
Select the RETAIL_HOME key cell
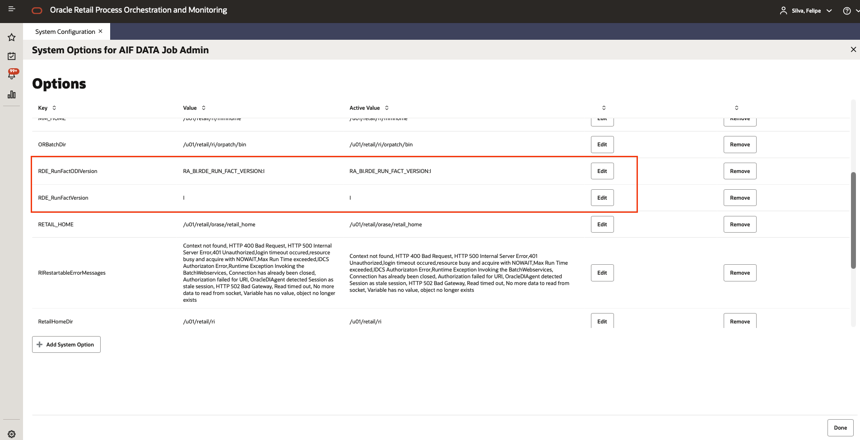tap(56, 225)
